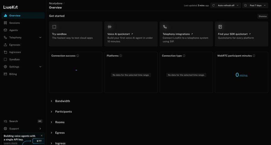This screenshot has width=271, height=145.
Task: Open the Sessions page
Action: click(x=23, y=23)
